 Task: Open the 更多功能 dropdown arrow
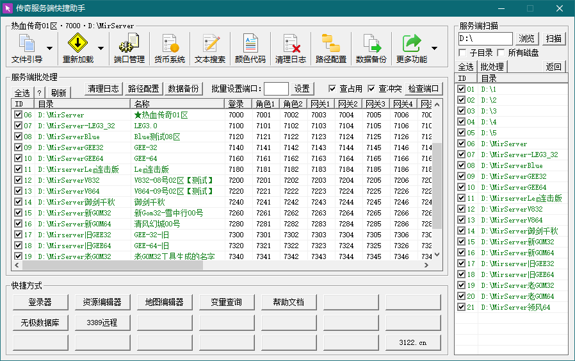[x=435, y=49]
